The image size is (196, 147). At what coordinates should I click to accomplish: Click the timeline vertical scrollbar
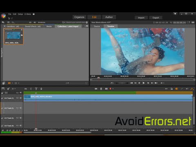194,110
